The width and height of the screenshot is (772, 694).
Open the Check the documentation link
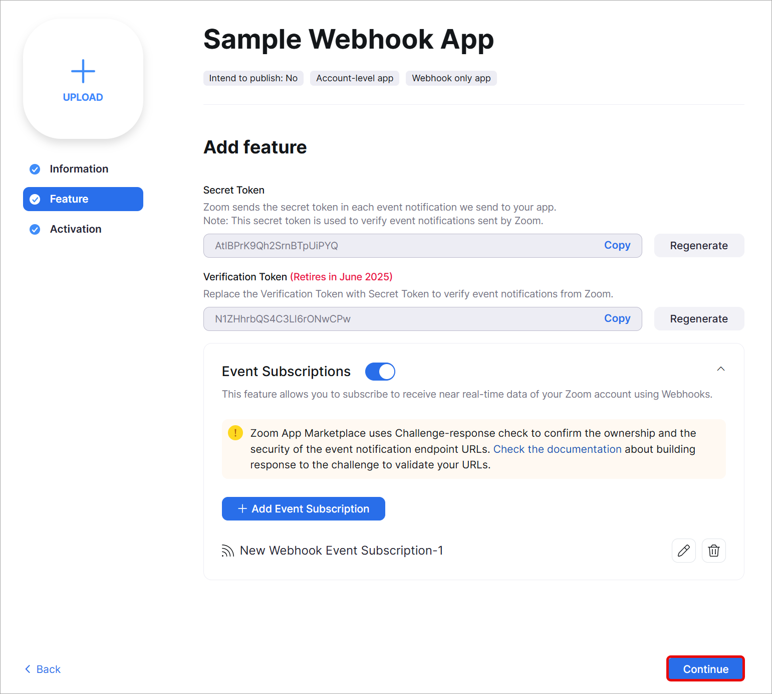557,449
